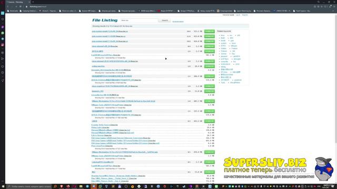
Task: Click the Log in link
Action: [238, 15]
